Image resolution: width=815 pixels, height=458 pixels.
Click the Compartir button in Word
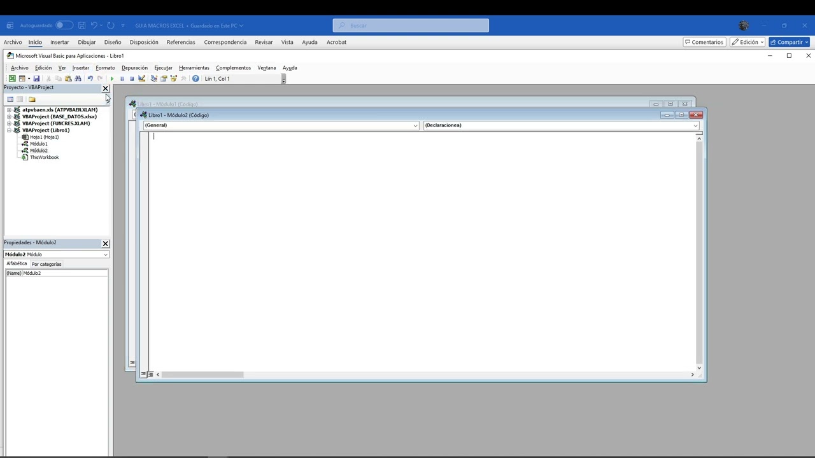click(789, 42)
